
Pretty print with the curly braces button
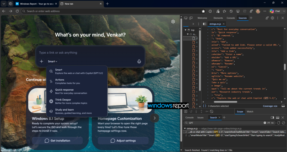[205, 106]
